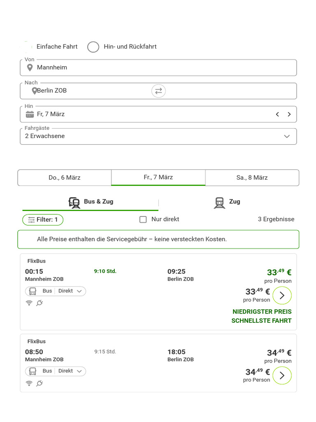The height and width of the screenshot is (422, 316).
Task: Go to previous day with left arrow
Action: 277,114
